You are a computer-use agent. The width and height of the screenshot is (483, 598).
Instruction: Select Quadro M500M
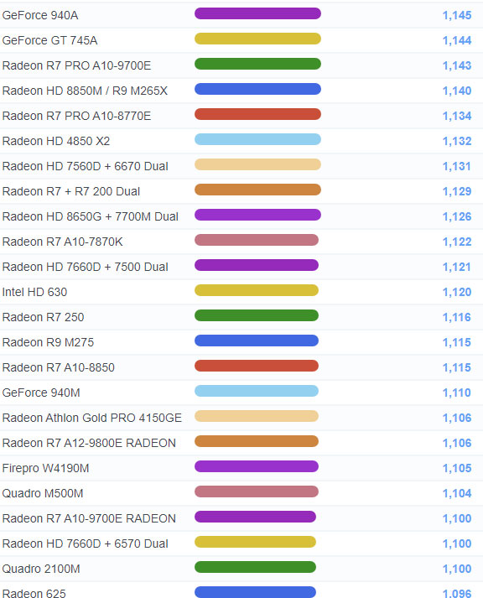pyautogui.click(x=42, y=493)
